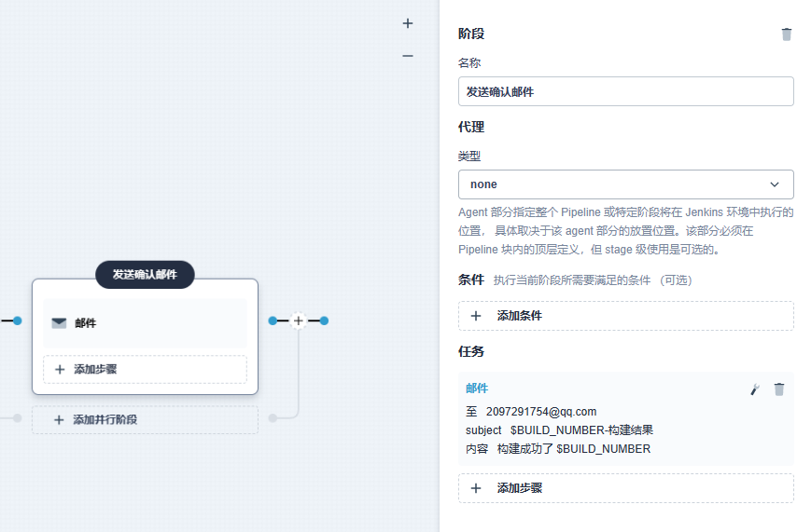Edit the 邮件 task with wrench icon
811x532 pixels.
(x=755, y=389)
